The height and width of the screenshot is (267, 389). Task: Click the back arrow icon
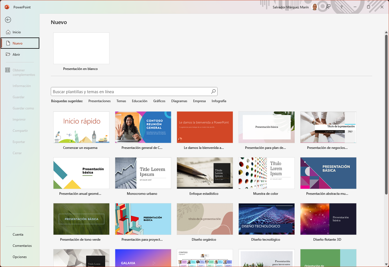pyautogui.click(x=8, y=20)
